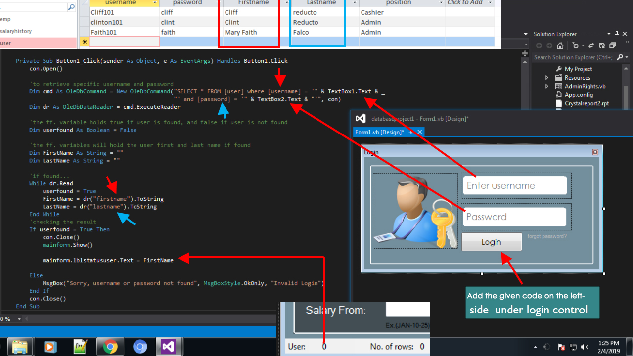Click the forgot password? link on the form
The width and height of the screenshot is (633, 356).
(547, 236)
